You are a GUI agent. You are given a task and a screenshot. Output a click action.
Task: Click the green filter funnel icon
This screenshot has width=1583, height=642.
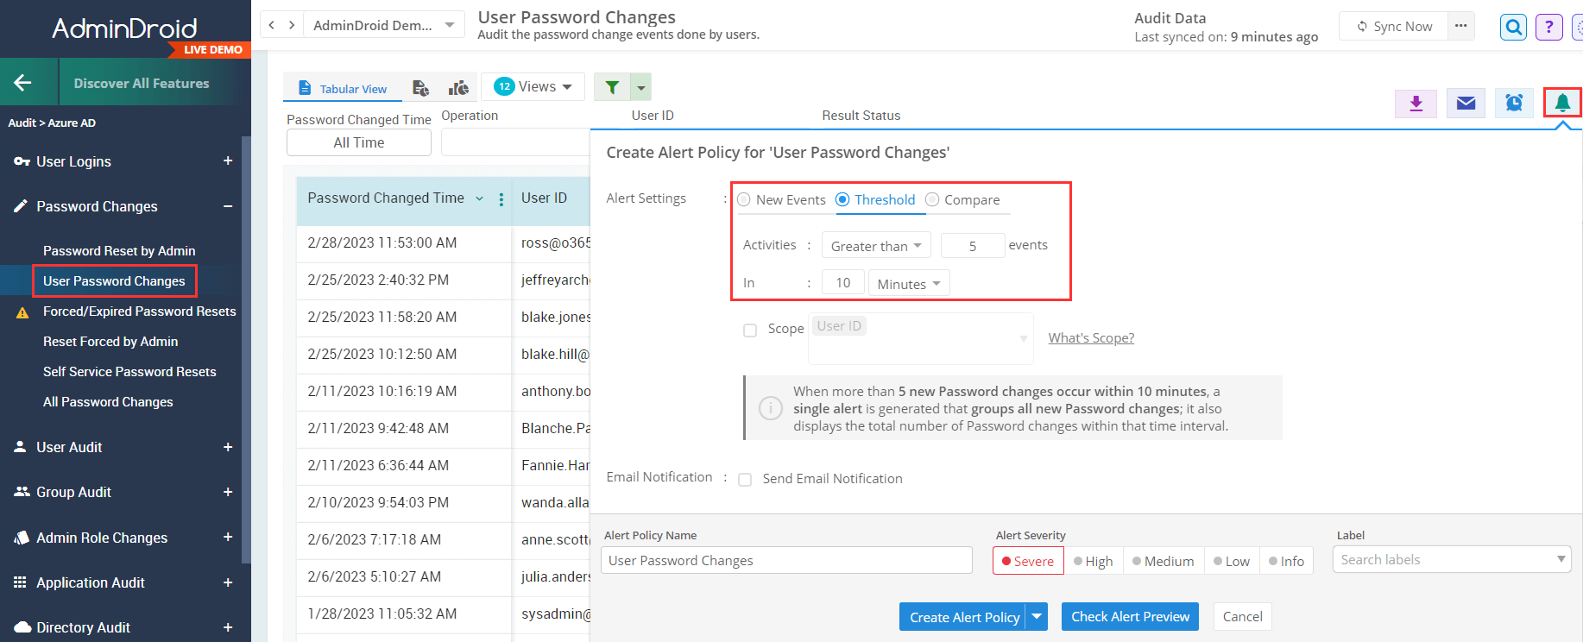click(x=612, y=87)
